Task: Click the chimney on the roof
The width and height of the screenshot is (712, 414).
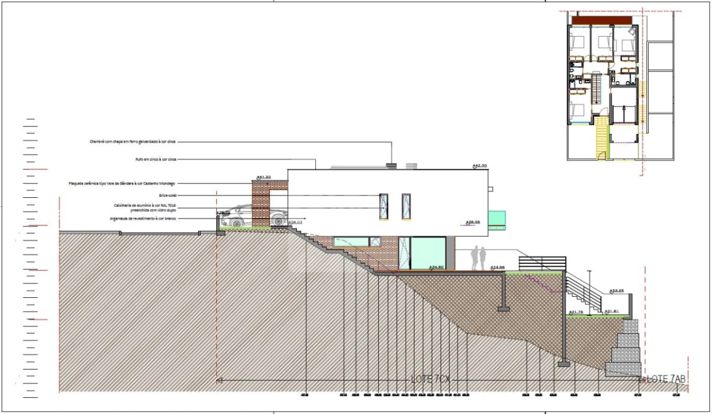Action: [x=391, y=166]
